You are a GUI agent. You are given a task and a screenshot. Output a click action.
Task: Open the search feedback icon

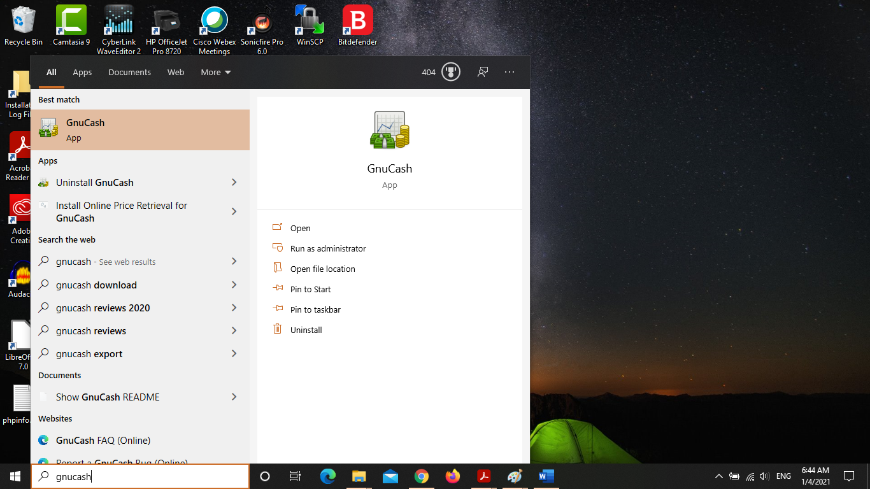point(483,72)
